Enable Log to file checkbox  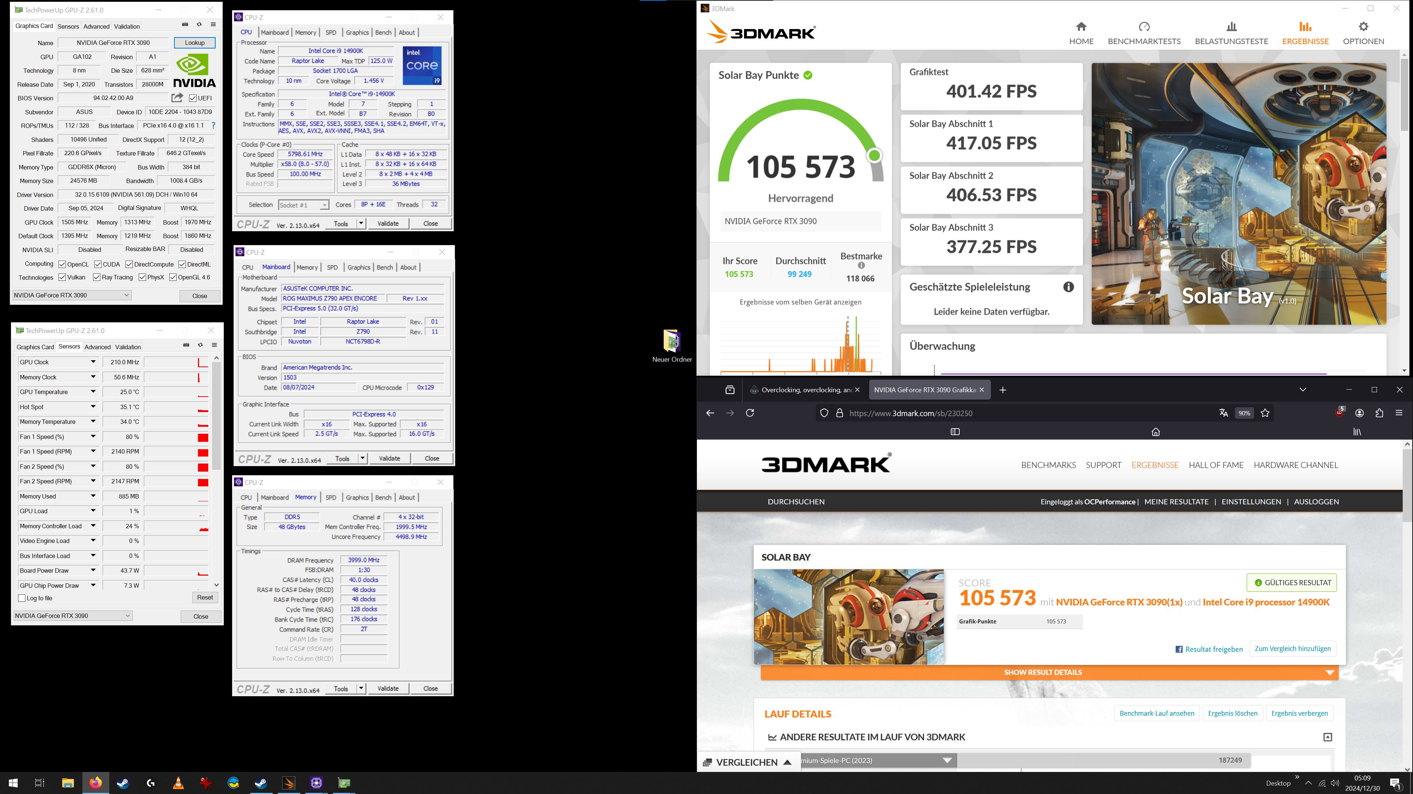pyautogui.click(x=22, y=598)
